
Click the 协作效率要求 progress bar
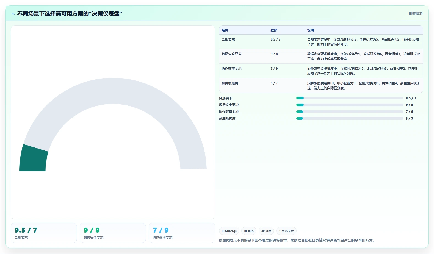click(350, 112)
